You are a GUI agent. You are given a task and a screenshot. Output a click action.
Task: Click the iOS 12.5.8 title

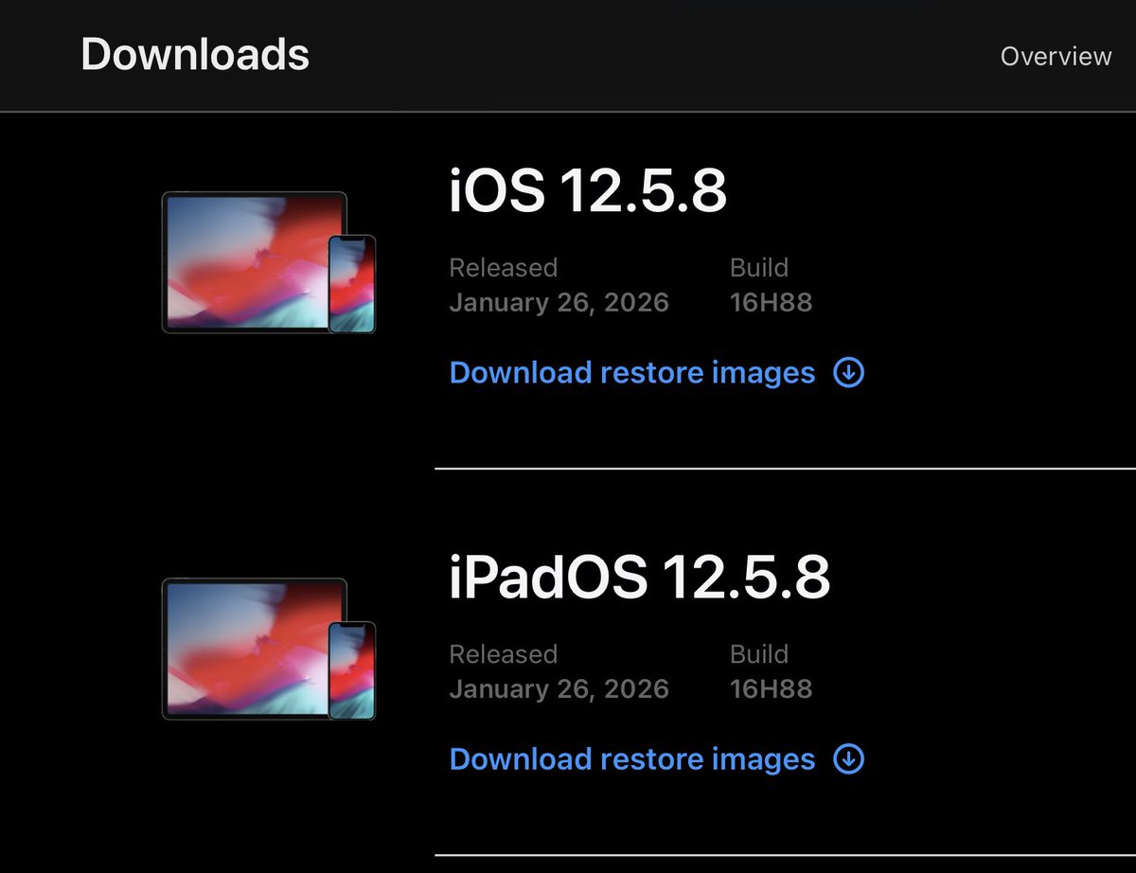click(x=588, y=192)
